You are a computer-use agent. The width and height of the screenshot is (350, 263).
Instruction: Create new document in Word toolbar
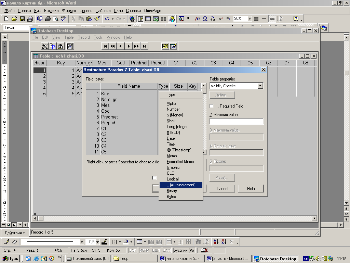6,19
